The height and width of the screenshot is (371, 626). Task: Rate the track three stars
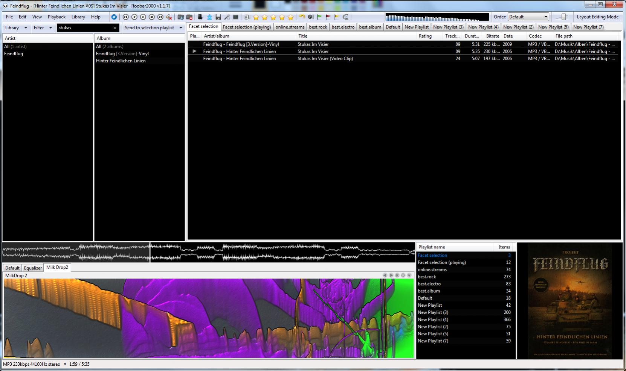pyautogui.click(x=273, y=17)
